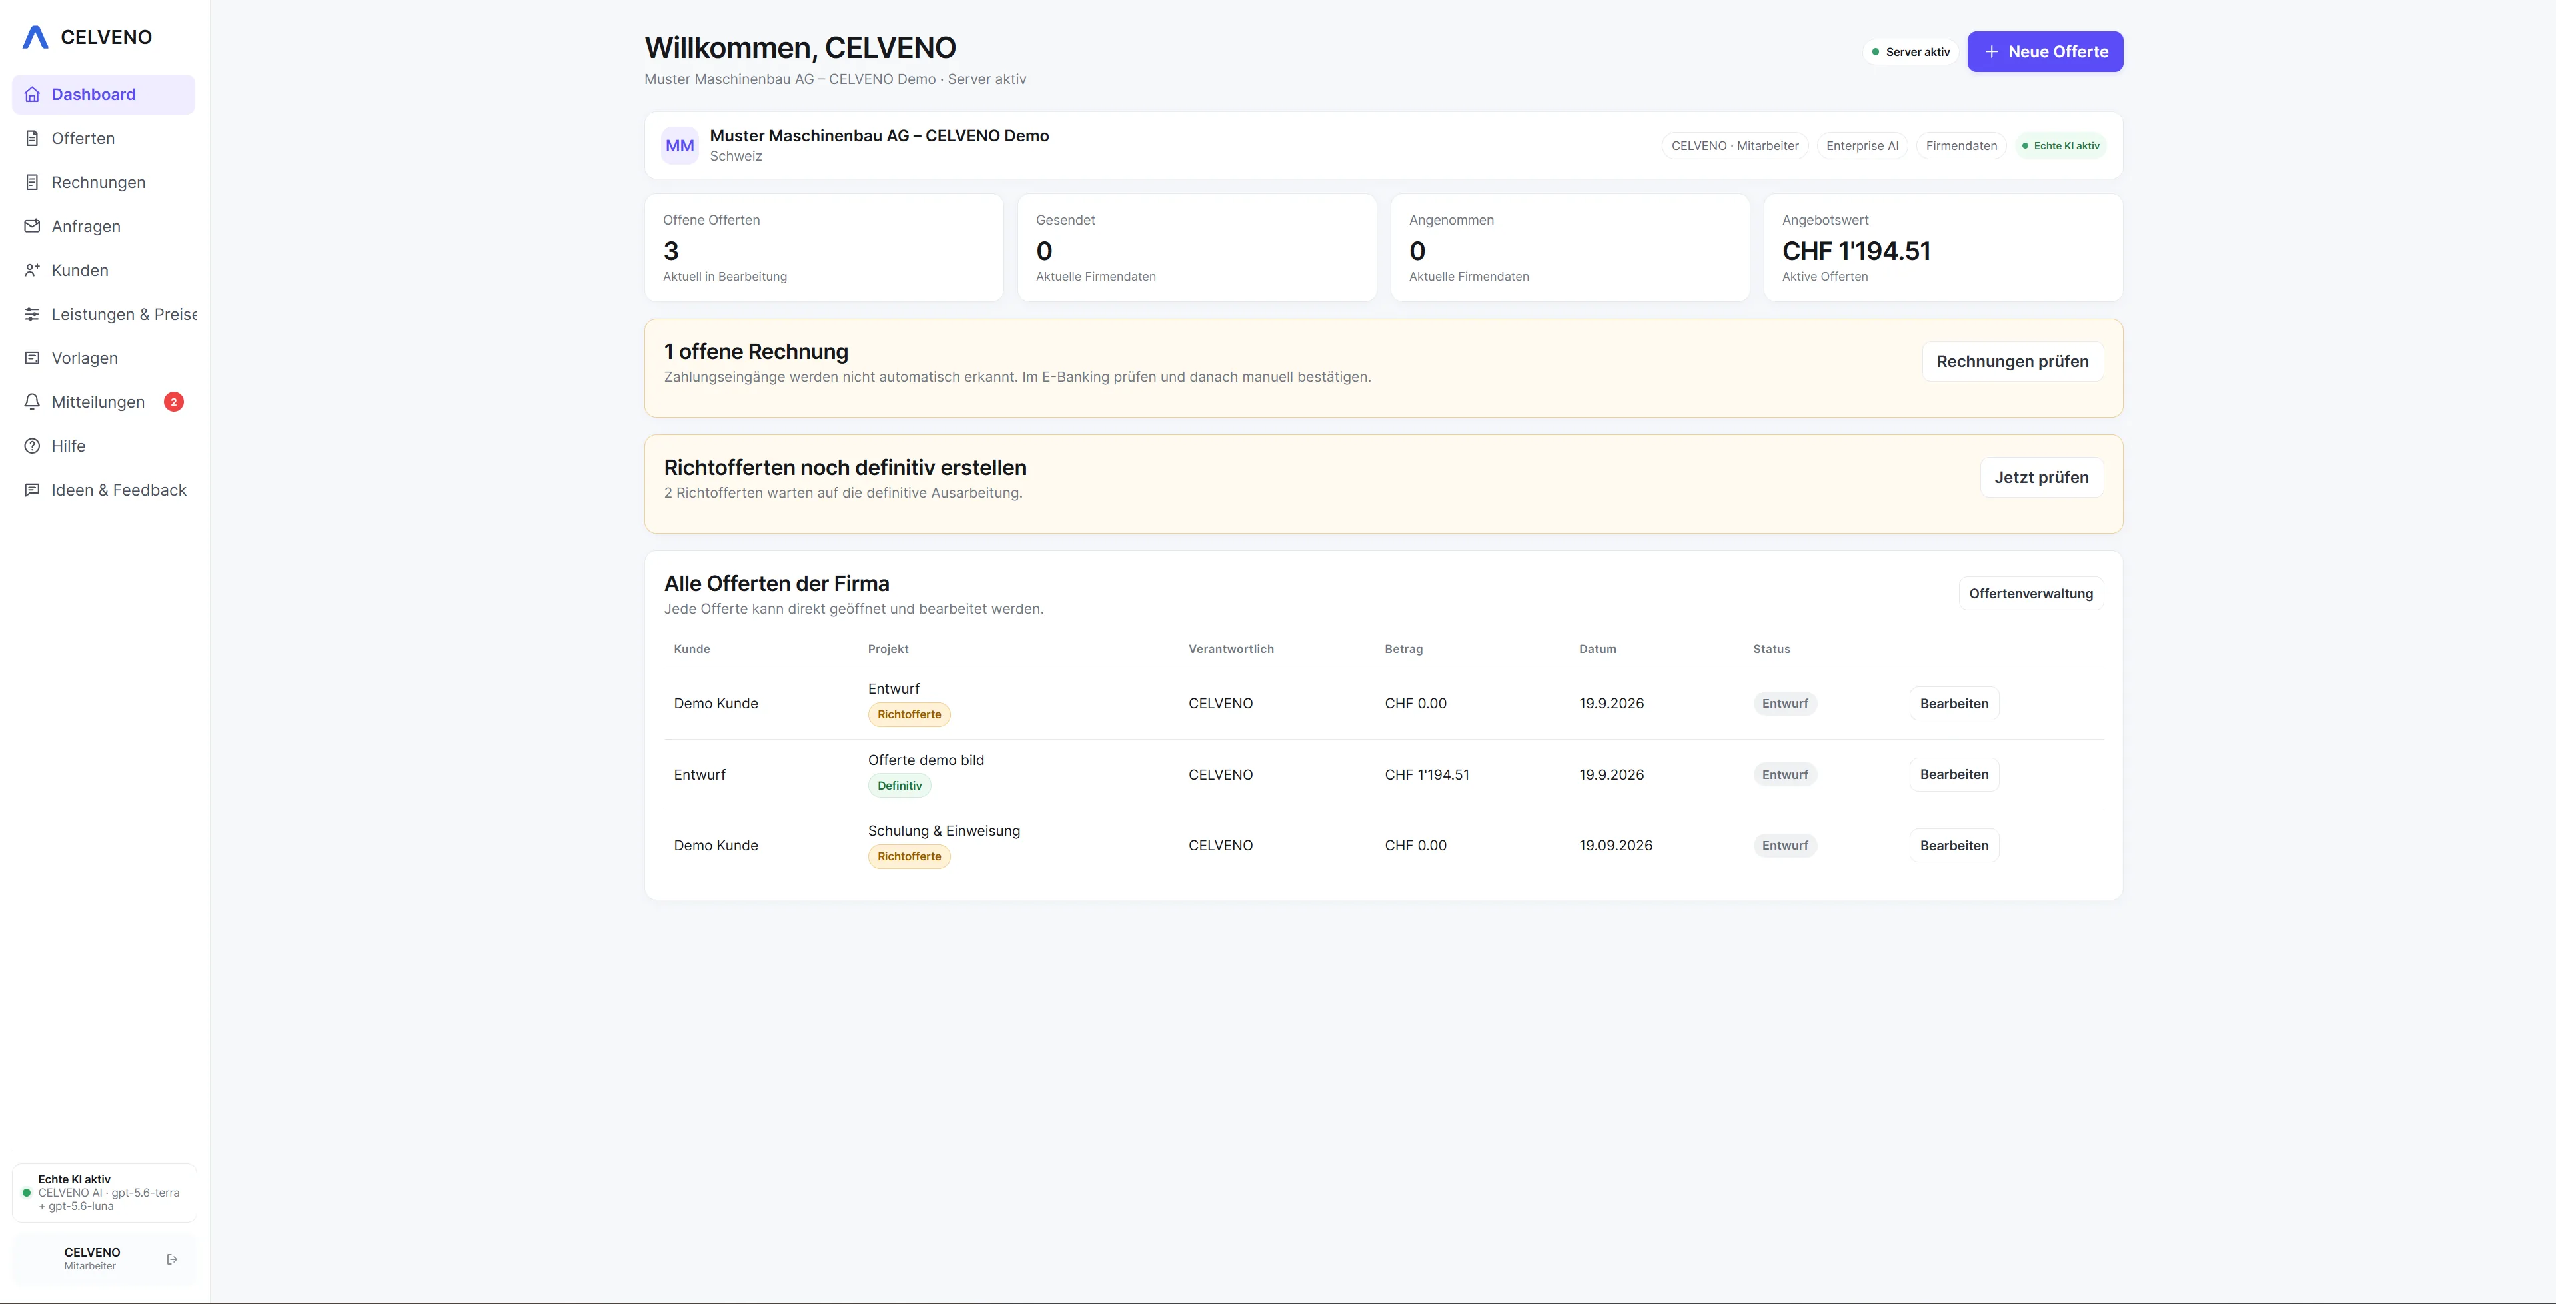The height and width of the screenshot is (1304, 2556).
Task: Click the Vorlagen template icon
Action: (x=32, y=358)
